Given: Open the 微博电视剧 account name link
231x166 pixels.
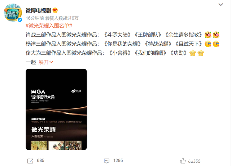Looking at the screenshot, I should 38,10.
